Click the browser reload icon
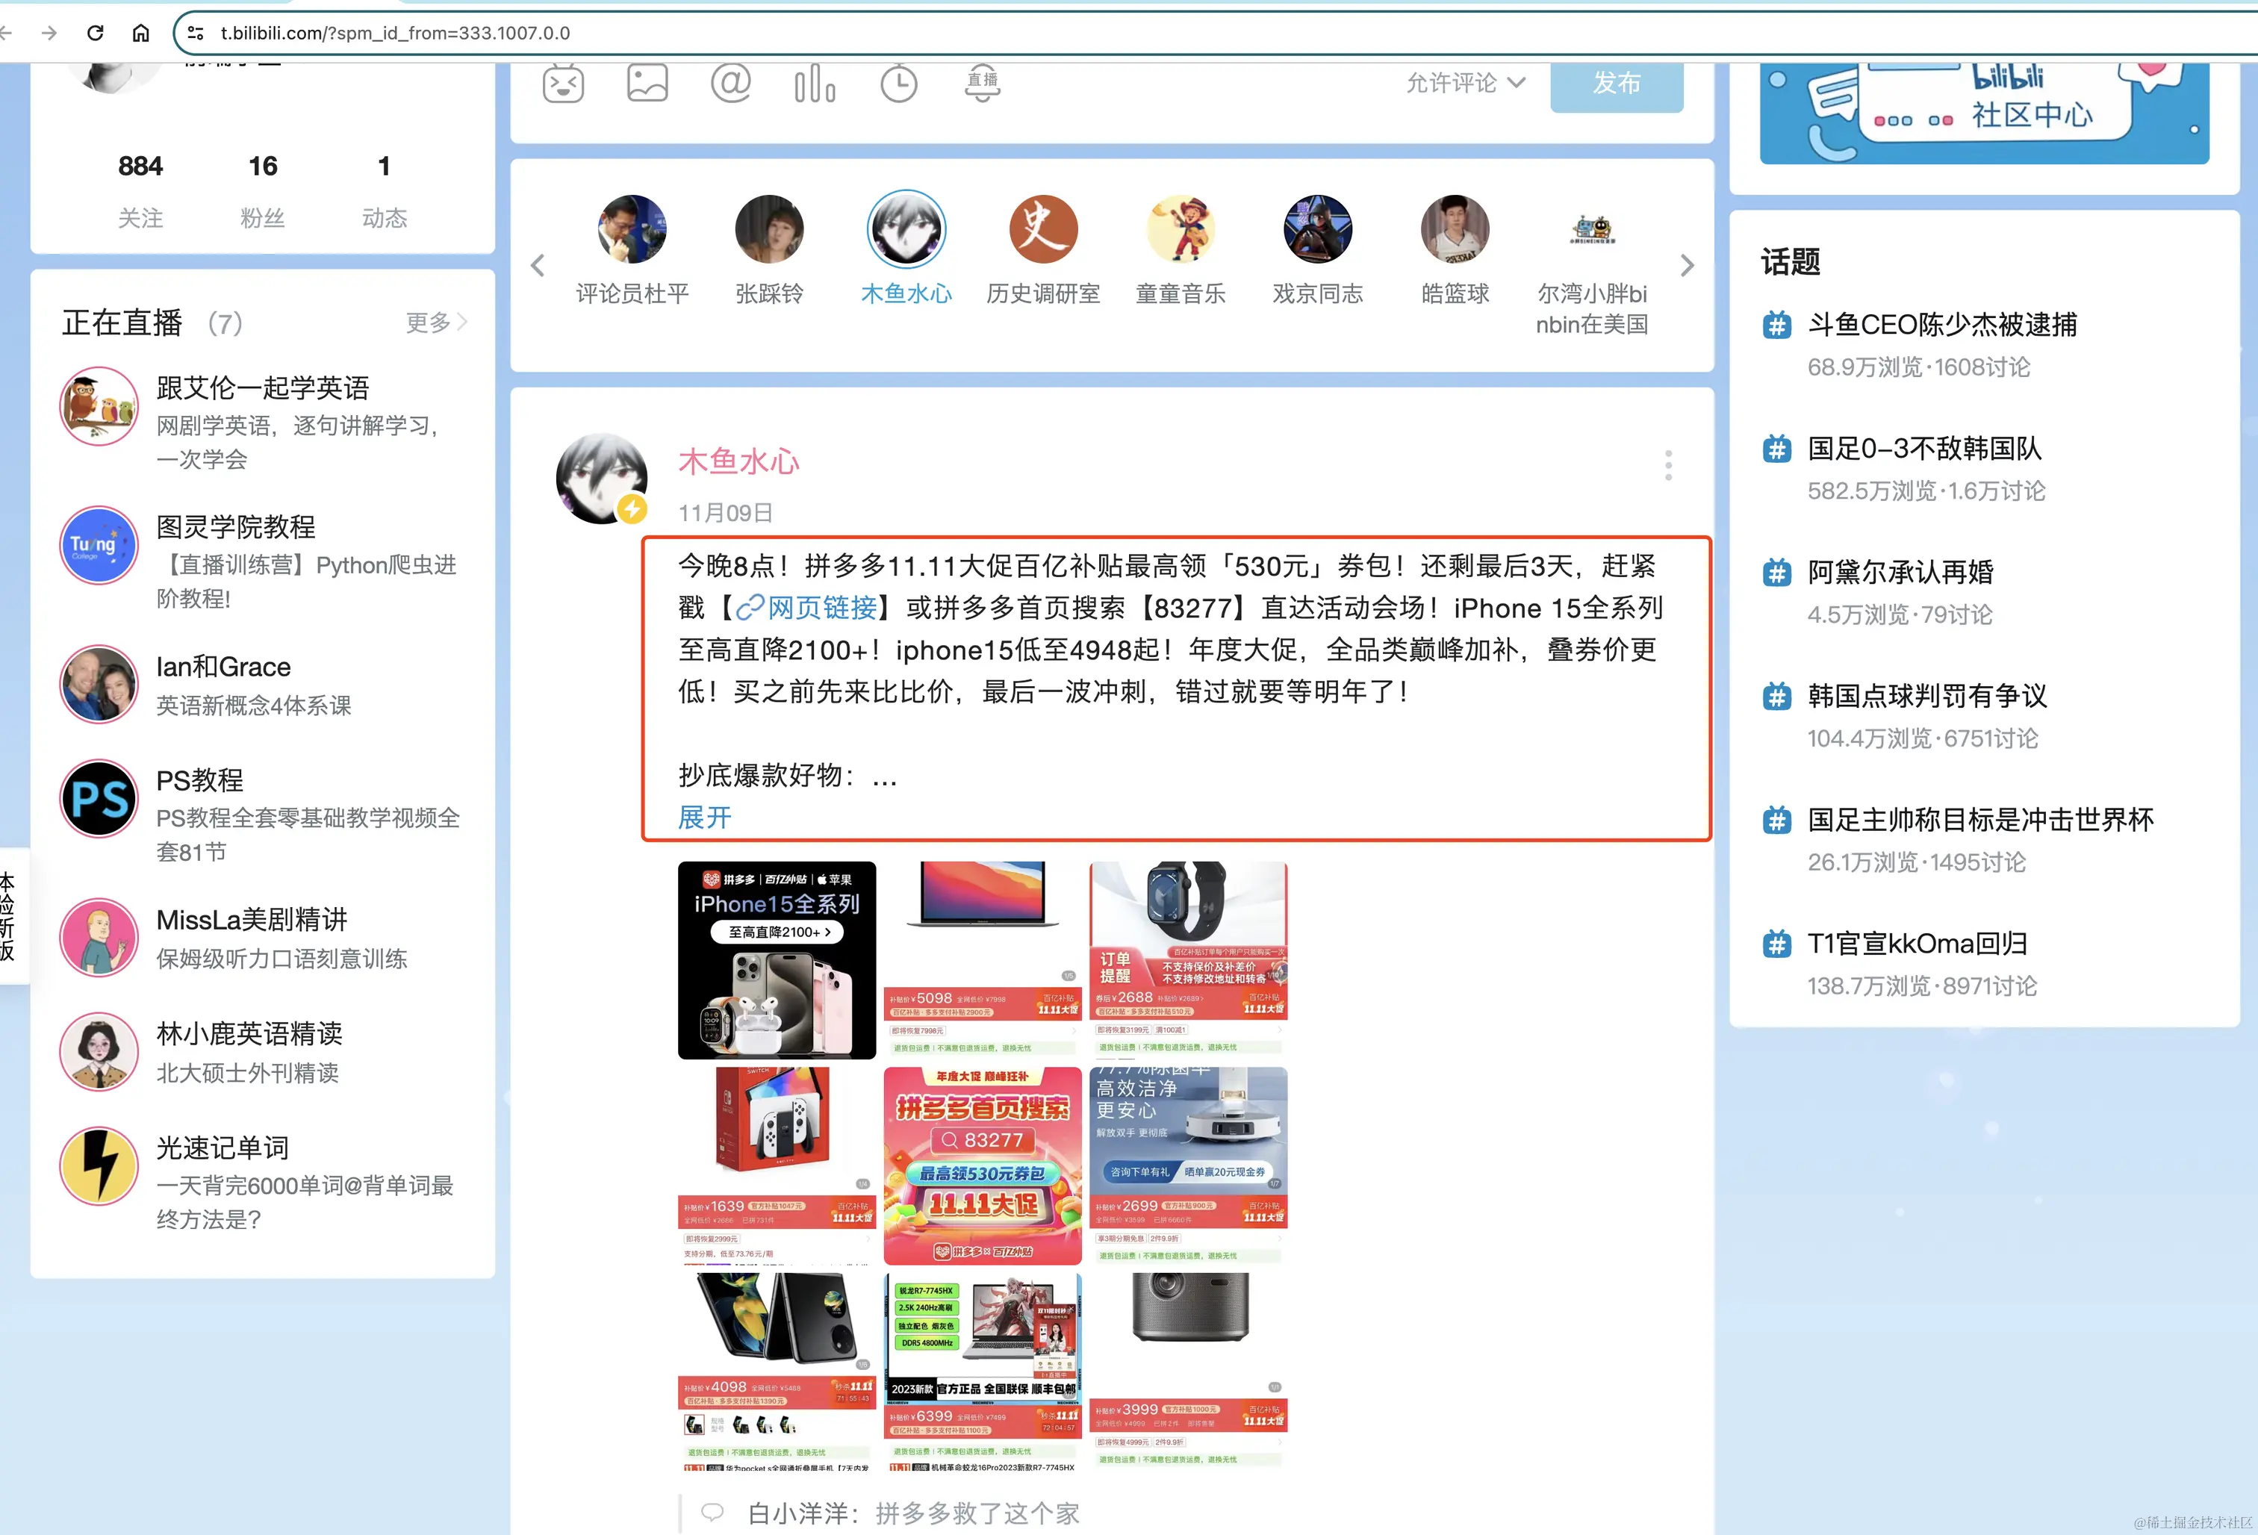 tap(96, 33)
